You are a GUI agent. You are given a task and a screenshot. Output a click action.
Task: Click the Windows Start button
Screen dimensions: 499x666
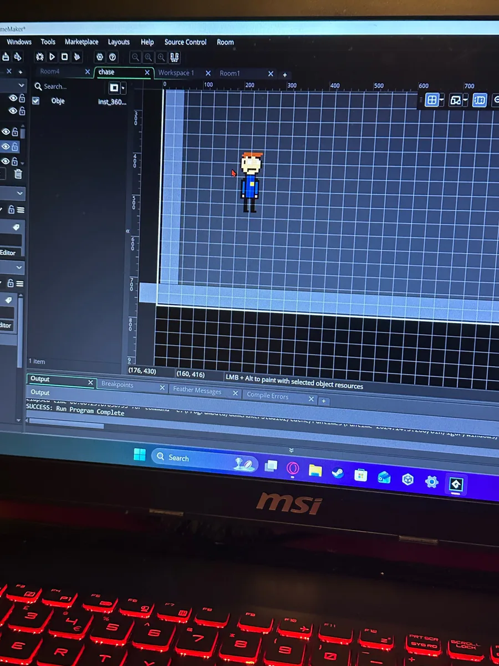(x=140, y=455)
